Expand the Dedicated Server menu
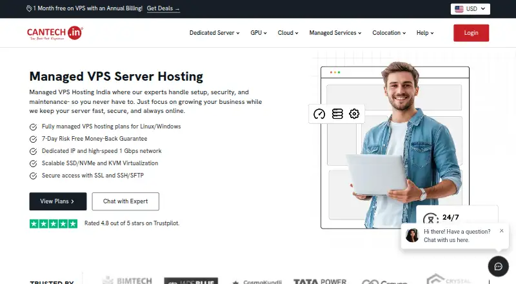 (214, 33)
